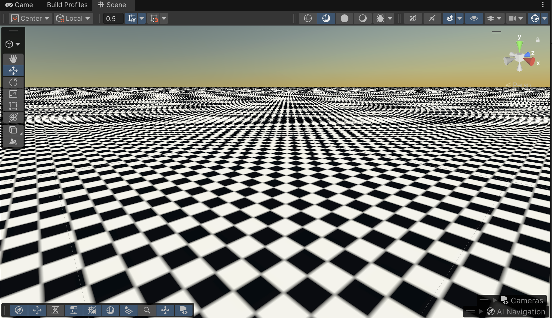Toggle the gizmo rotation lock
Screen dimensions: 552x318
(538, 40)
